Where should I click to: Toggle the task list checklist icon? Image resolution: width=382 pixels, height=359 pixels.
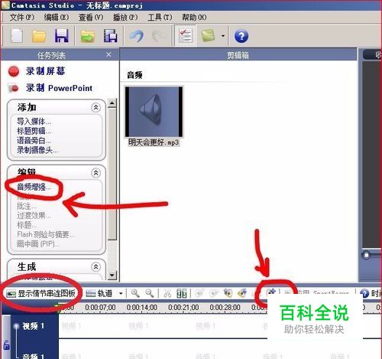click(185, 36)
